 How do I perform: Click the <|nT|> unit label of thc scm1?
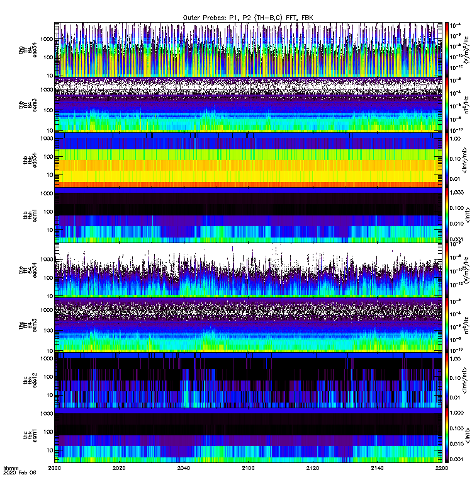pyautogui.click(x=468, y=435)
